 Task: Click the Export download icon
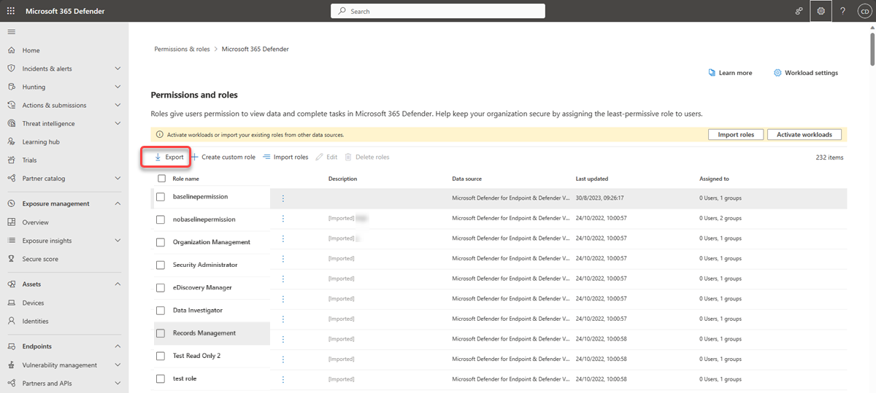coord(157,157)
